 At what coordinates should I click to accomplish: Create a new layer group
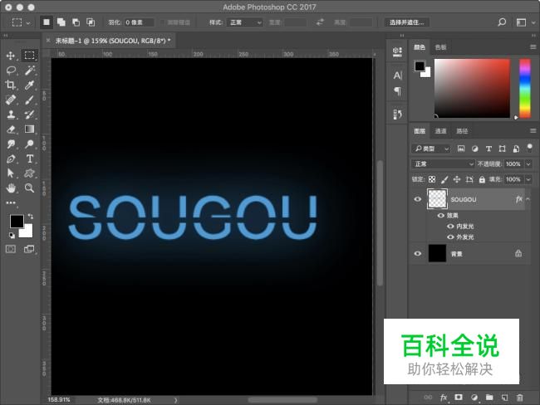[x=489, y=398]
